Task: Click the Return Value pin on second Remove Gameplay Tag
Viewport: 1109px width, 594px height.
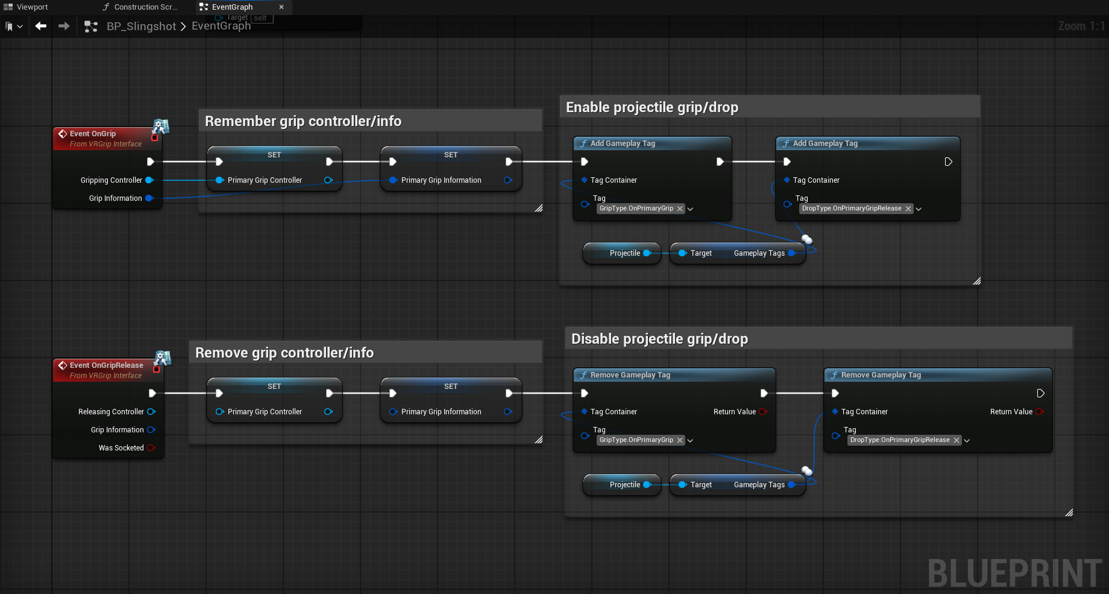Action: pyautogui.click(x=1039, y=412)
